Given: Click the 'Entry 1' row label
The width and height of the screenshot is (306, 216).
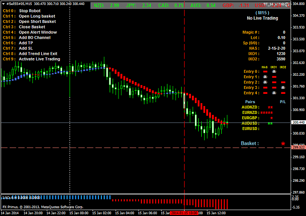Looking at the screenshot, I should pyautogui.click(x=251, y=77).
